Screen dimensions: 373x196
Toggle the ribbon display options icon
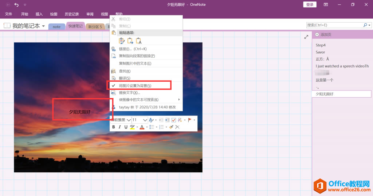click(326, 4)
